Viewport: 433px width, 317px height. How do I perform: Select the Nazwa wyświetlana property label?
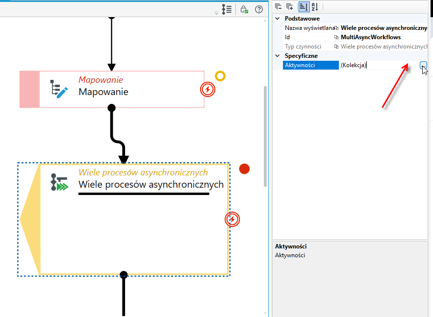pyautogui.click(x=309, y=28)
